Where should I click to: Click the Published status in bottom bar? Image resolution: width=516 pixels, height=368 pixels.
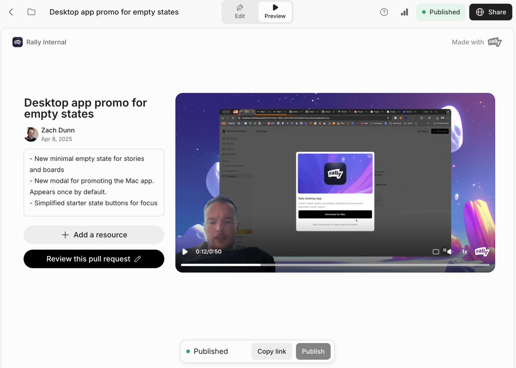click(207, 351)
